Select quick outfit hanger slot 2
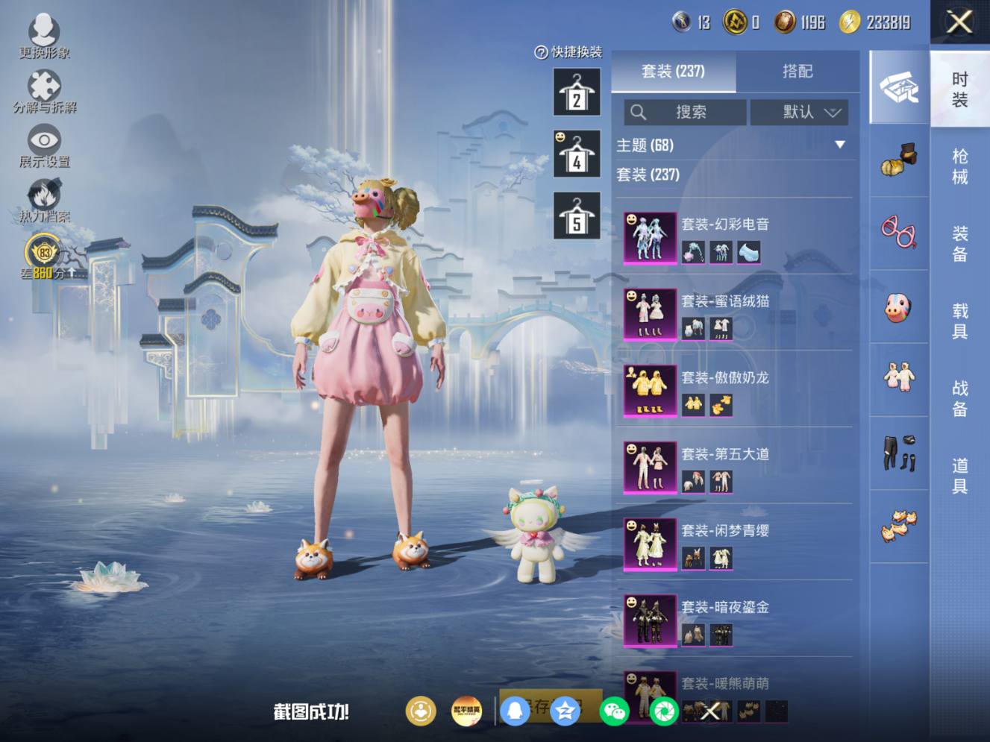The height and width of the screenshot is (742, 990). [x=577, y=92]
